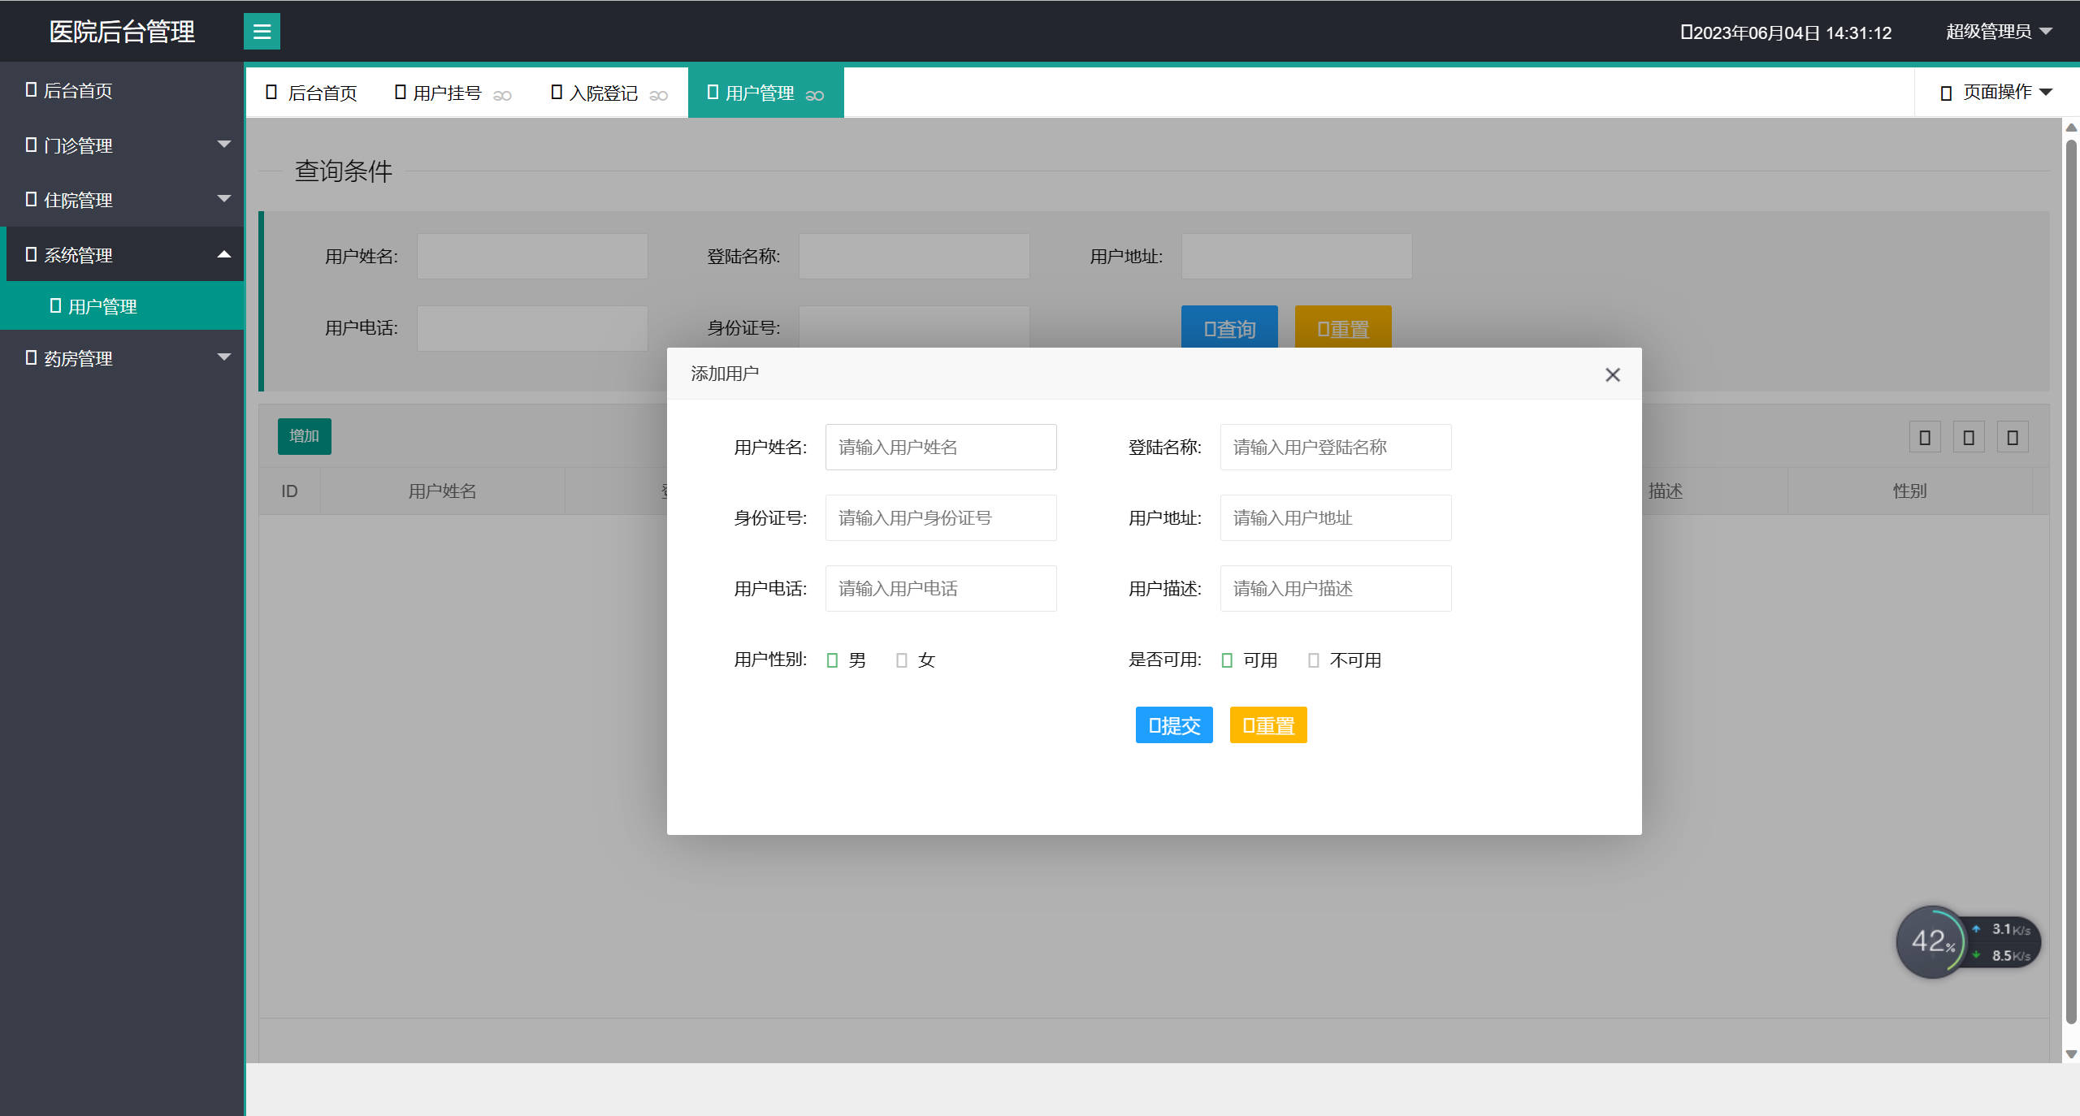Screen dimensions: 2080x1116
Task: Click the 页面操作 page-operations icon
Action: (1945, 92)
